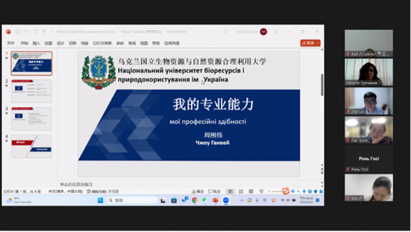This screenshot has width=411, height=232.
Task: Switch to the 插入 (Insert) ribbon tab
Action: 36,43
